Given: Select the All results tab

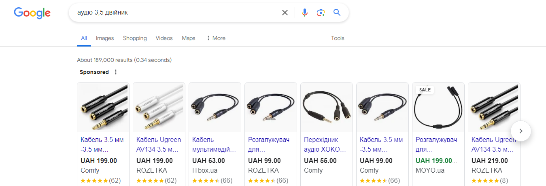Looking at the screenshot, I should pos(84,38).
